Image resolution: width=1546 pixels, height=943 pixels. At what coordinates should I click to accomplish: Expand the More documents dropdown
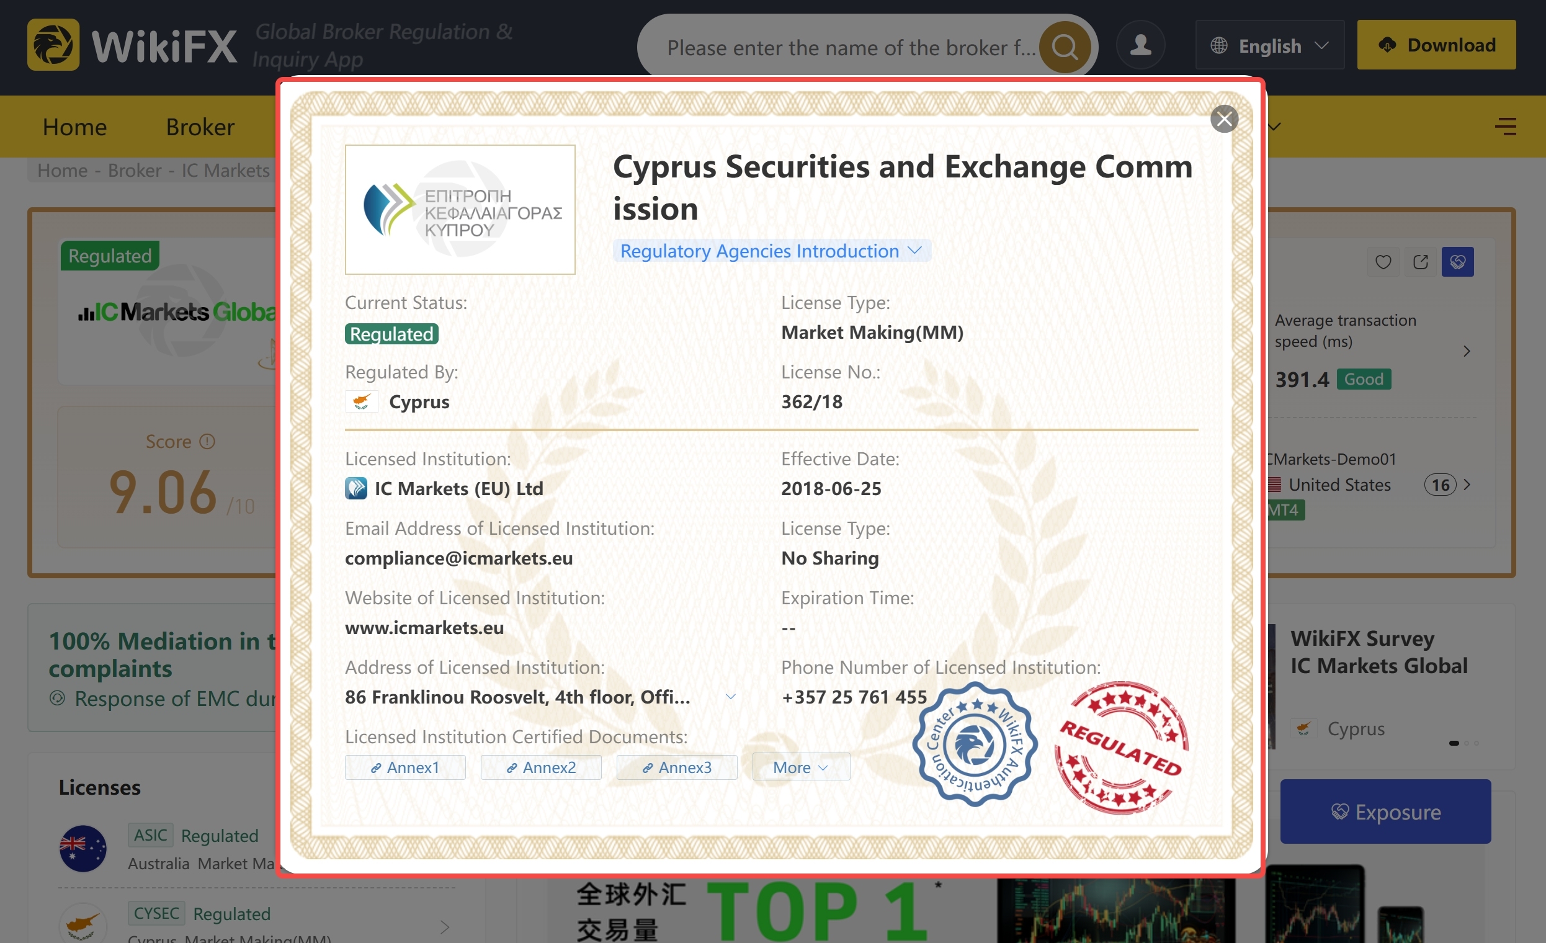coord(800,767)
